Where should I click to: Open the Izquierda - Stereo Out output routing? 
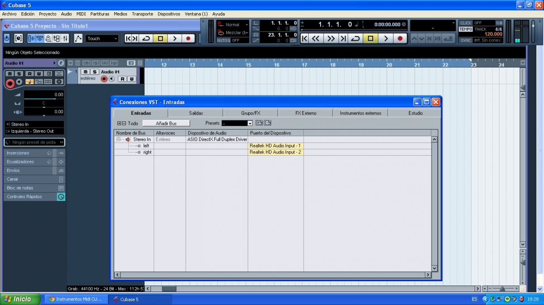click(x=34, y=131)
